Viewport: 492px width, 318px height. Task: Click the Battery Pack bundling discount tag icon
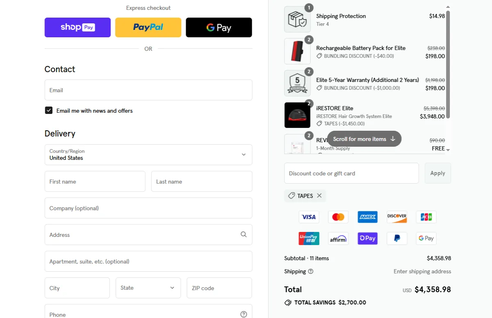click(x=319, y=56)
